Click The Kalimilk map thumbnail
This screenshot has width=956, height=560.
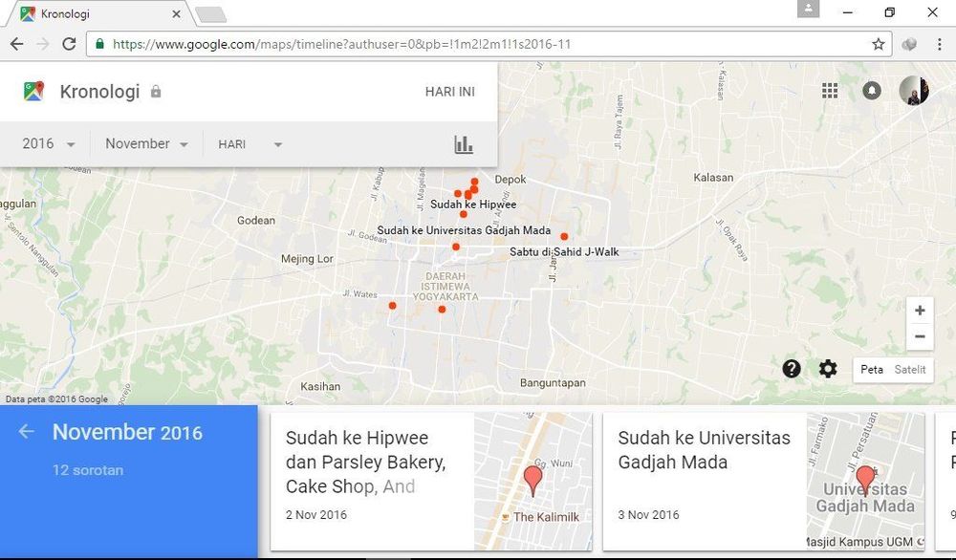[532, 482]
